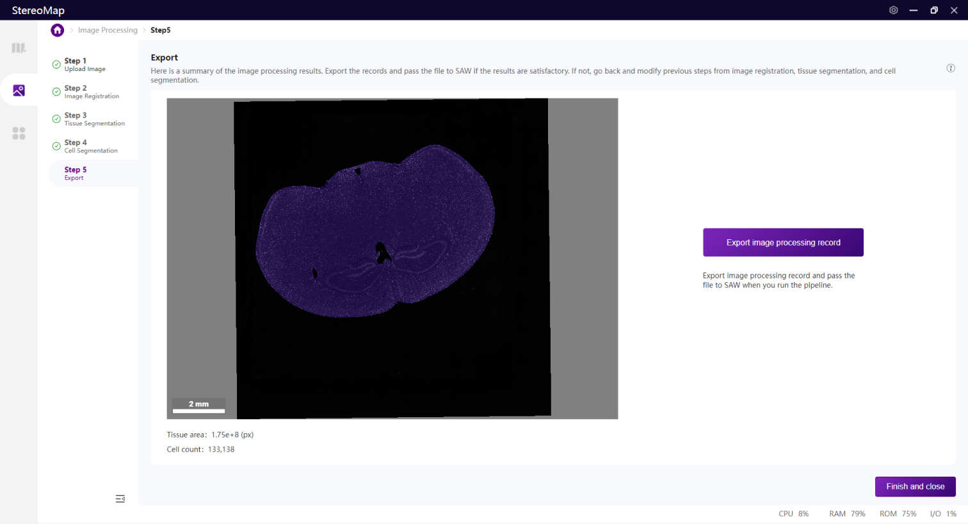Restore down the StereoMap window
Viewport: 968px width, 524px height.
[934, 10]
